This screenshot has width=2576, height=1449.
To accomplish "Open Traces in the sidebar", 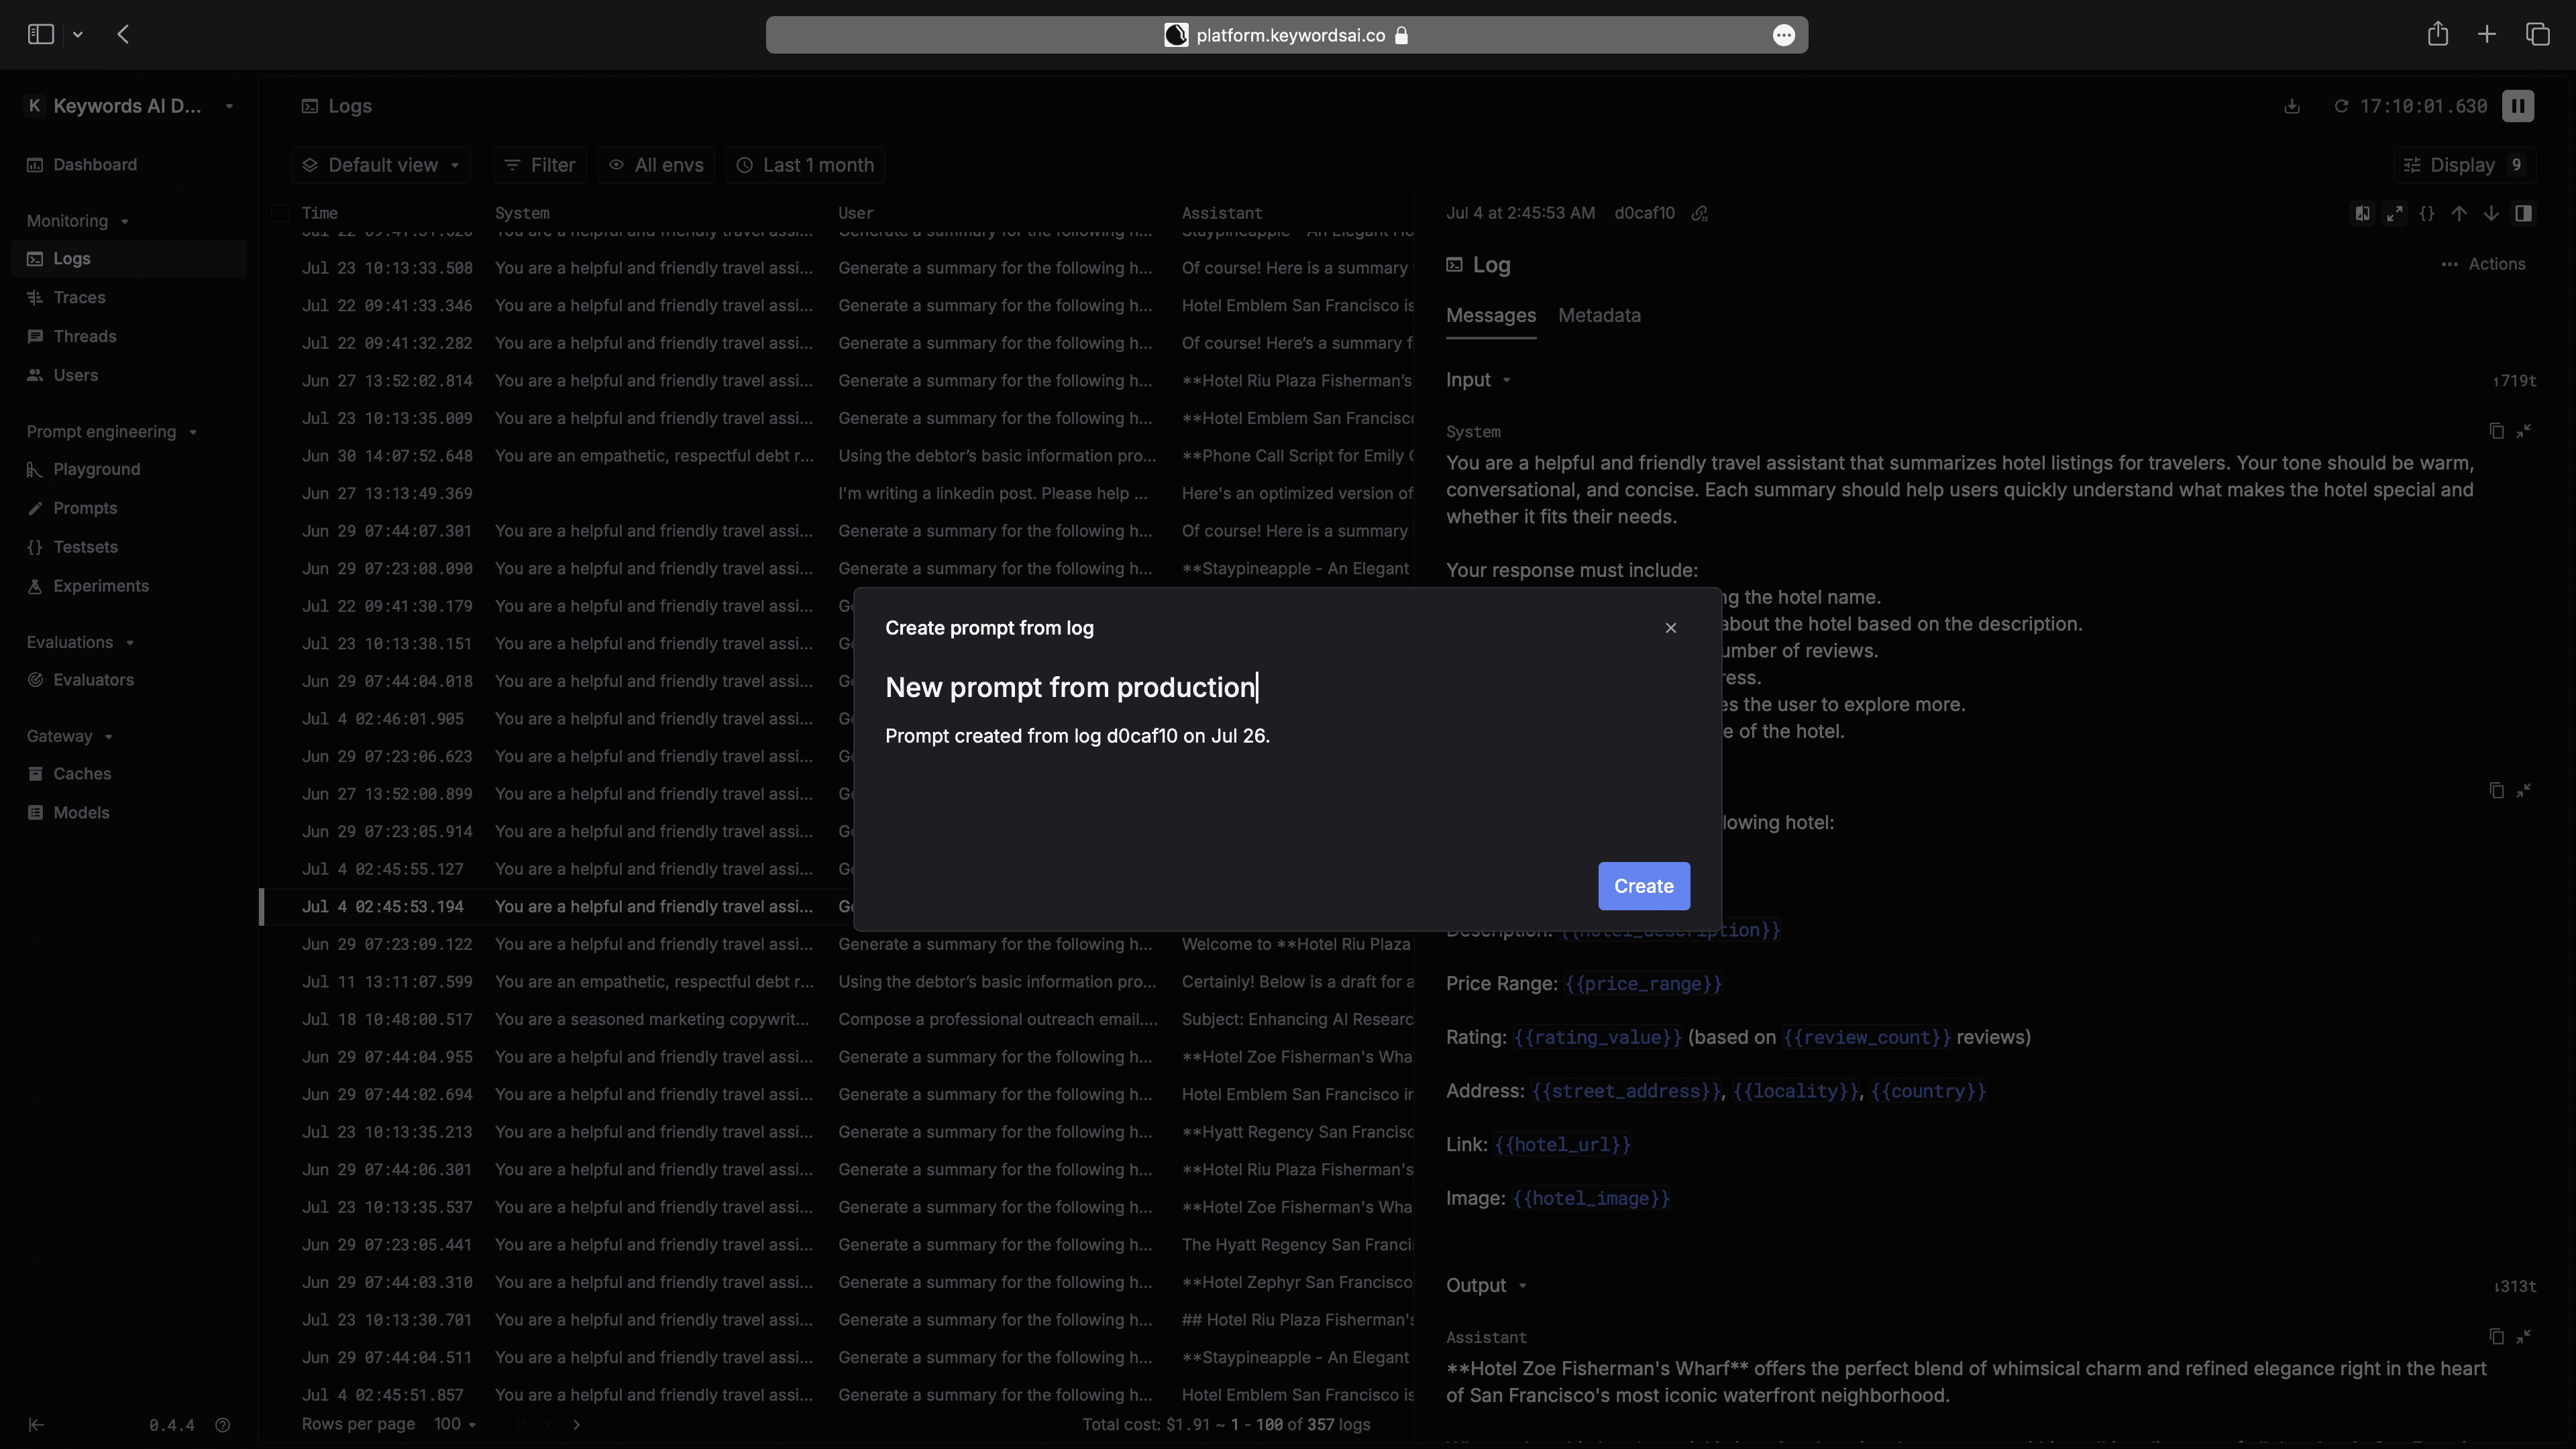I will point(79,297).
